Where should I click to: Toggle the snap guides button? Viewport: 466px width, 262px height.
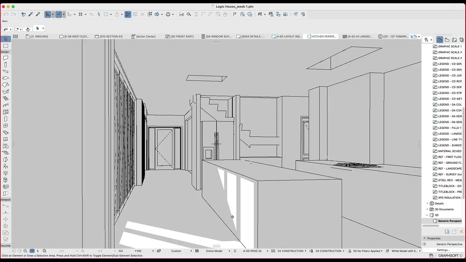click(x=59, y=14)
